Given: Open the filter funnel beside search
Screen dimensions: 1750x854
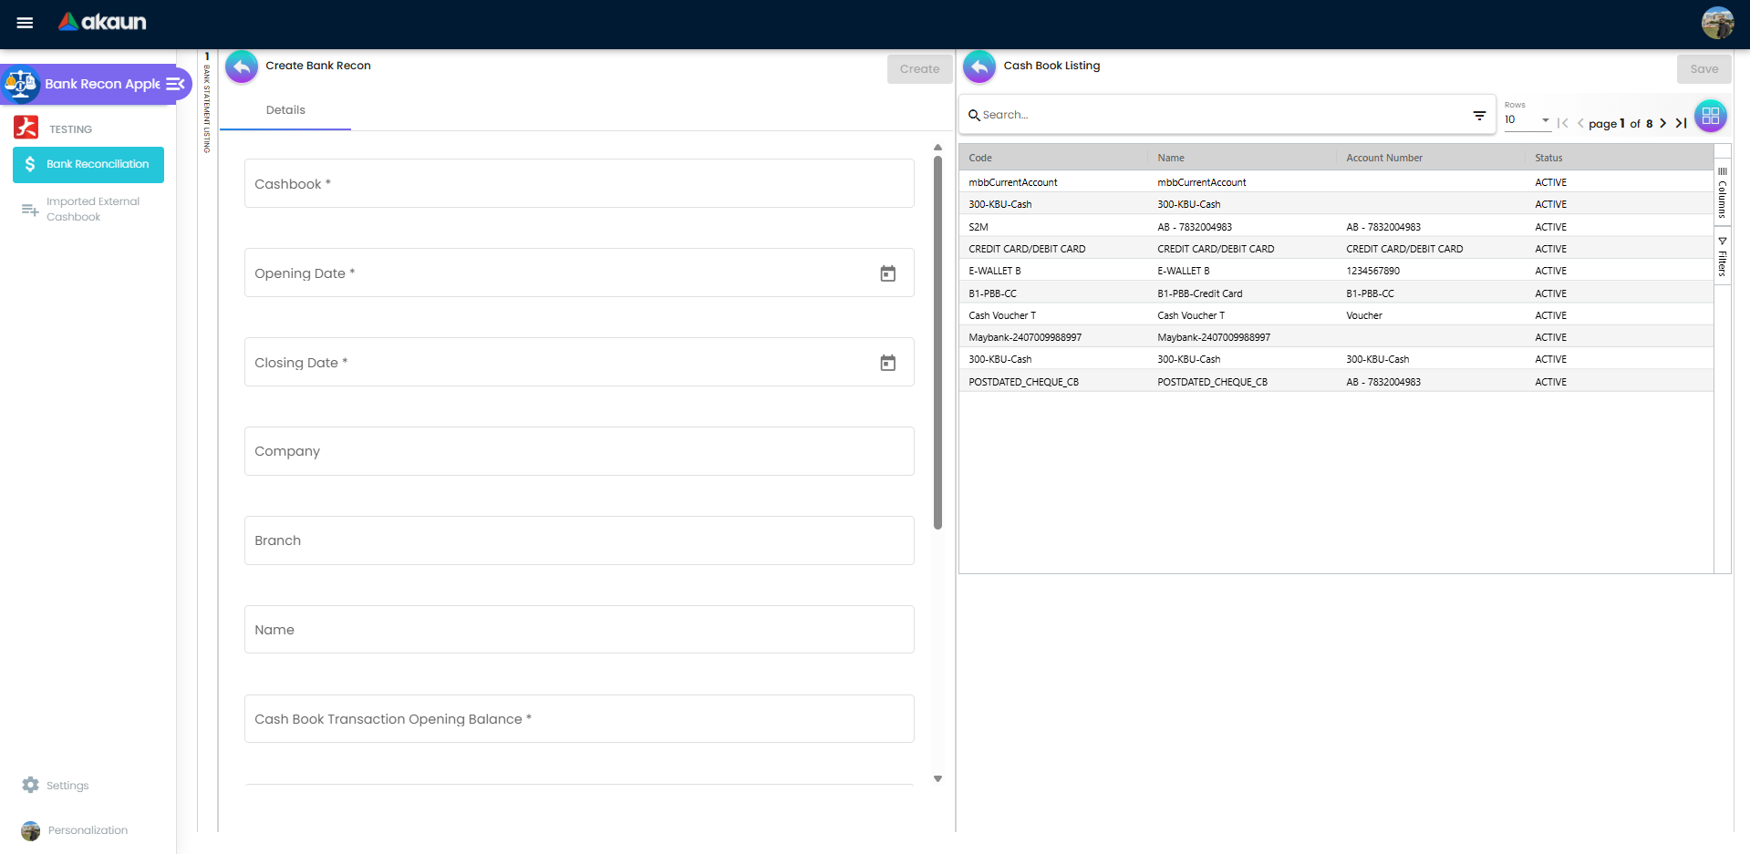Looking at the screenshot, I should 1479,116.
